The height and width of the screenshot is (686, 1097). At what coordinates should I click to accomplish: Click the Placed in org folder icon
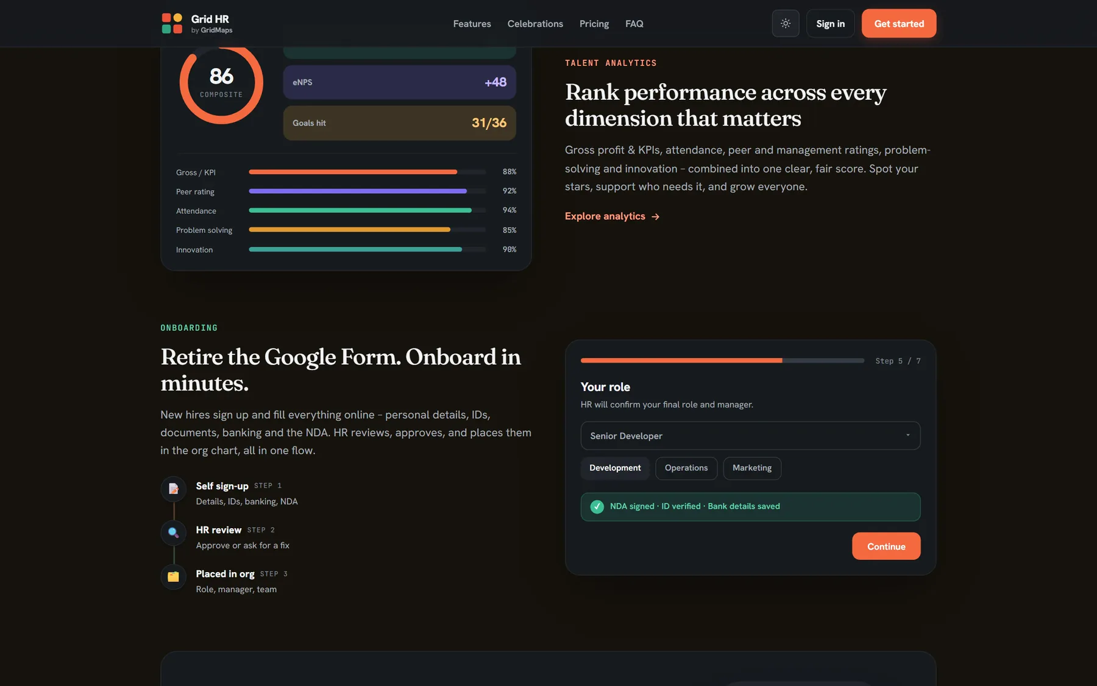[173, 576]
